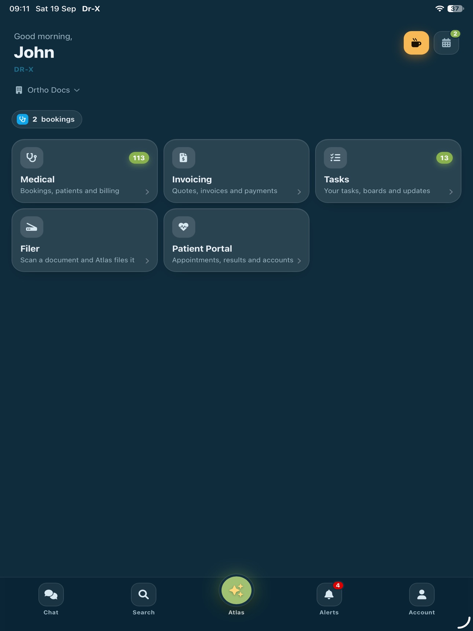473x631 pixels.
Task: Open the Invoicing card title
Action: click(192, 179)
